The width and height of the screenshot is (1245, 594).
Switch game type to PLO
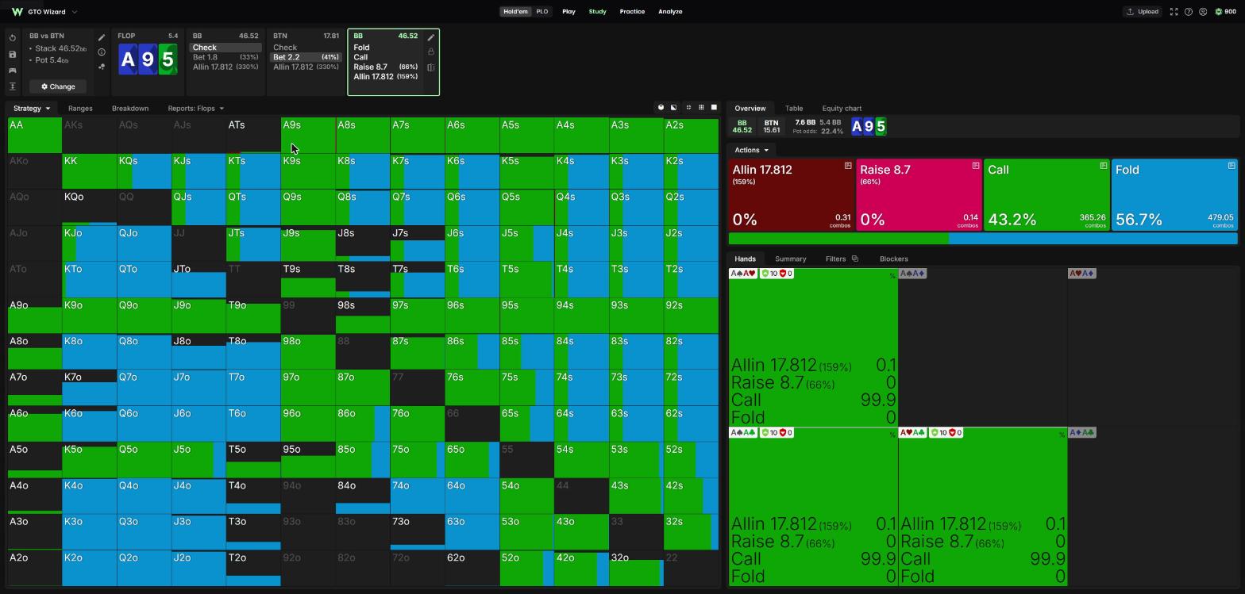(x=542, y=12)
